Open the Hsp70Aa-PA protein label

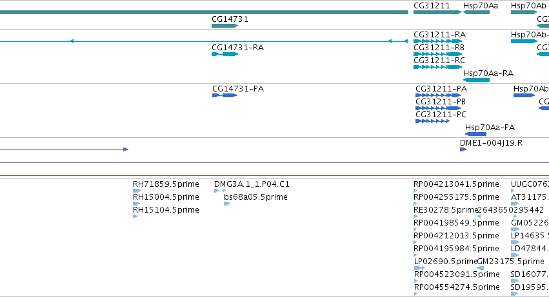click(x=490, y=128)
